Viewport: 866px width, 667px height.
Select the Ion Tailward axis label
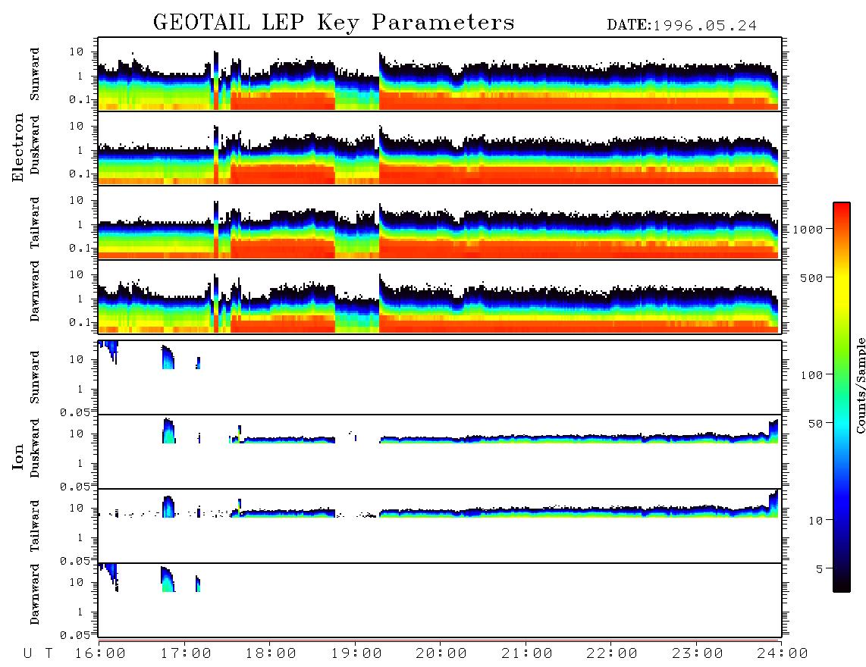(34, 525)
